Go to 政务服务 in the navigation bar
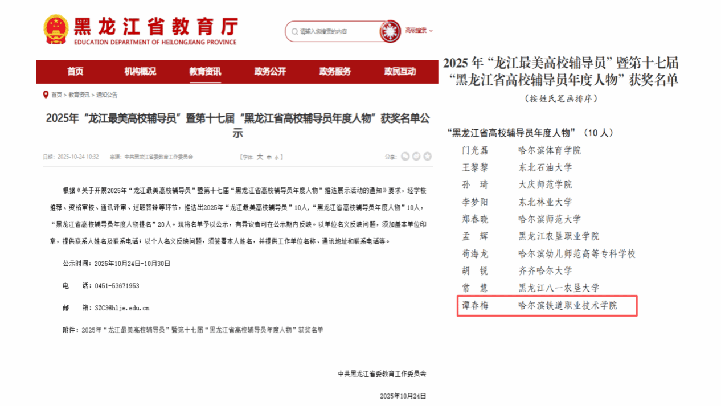The image size is (721, 406). (x=335, y=72)
